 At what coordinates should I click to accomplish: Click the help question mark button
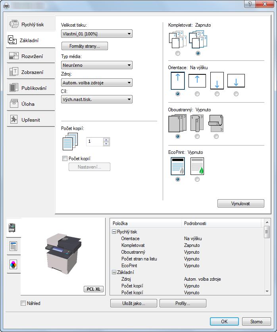coord(250,4)
